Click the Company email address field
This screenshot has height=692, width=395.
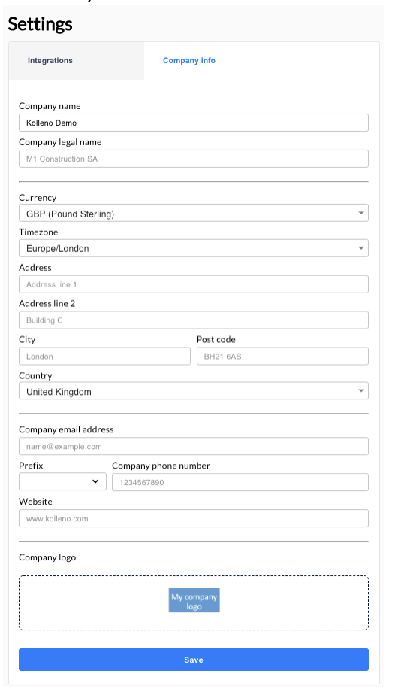tap(194, 447)
